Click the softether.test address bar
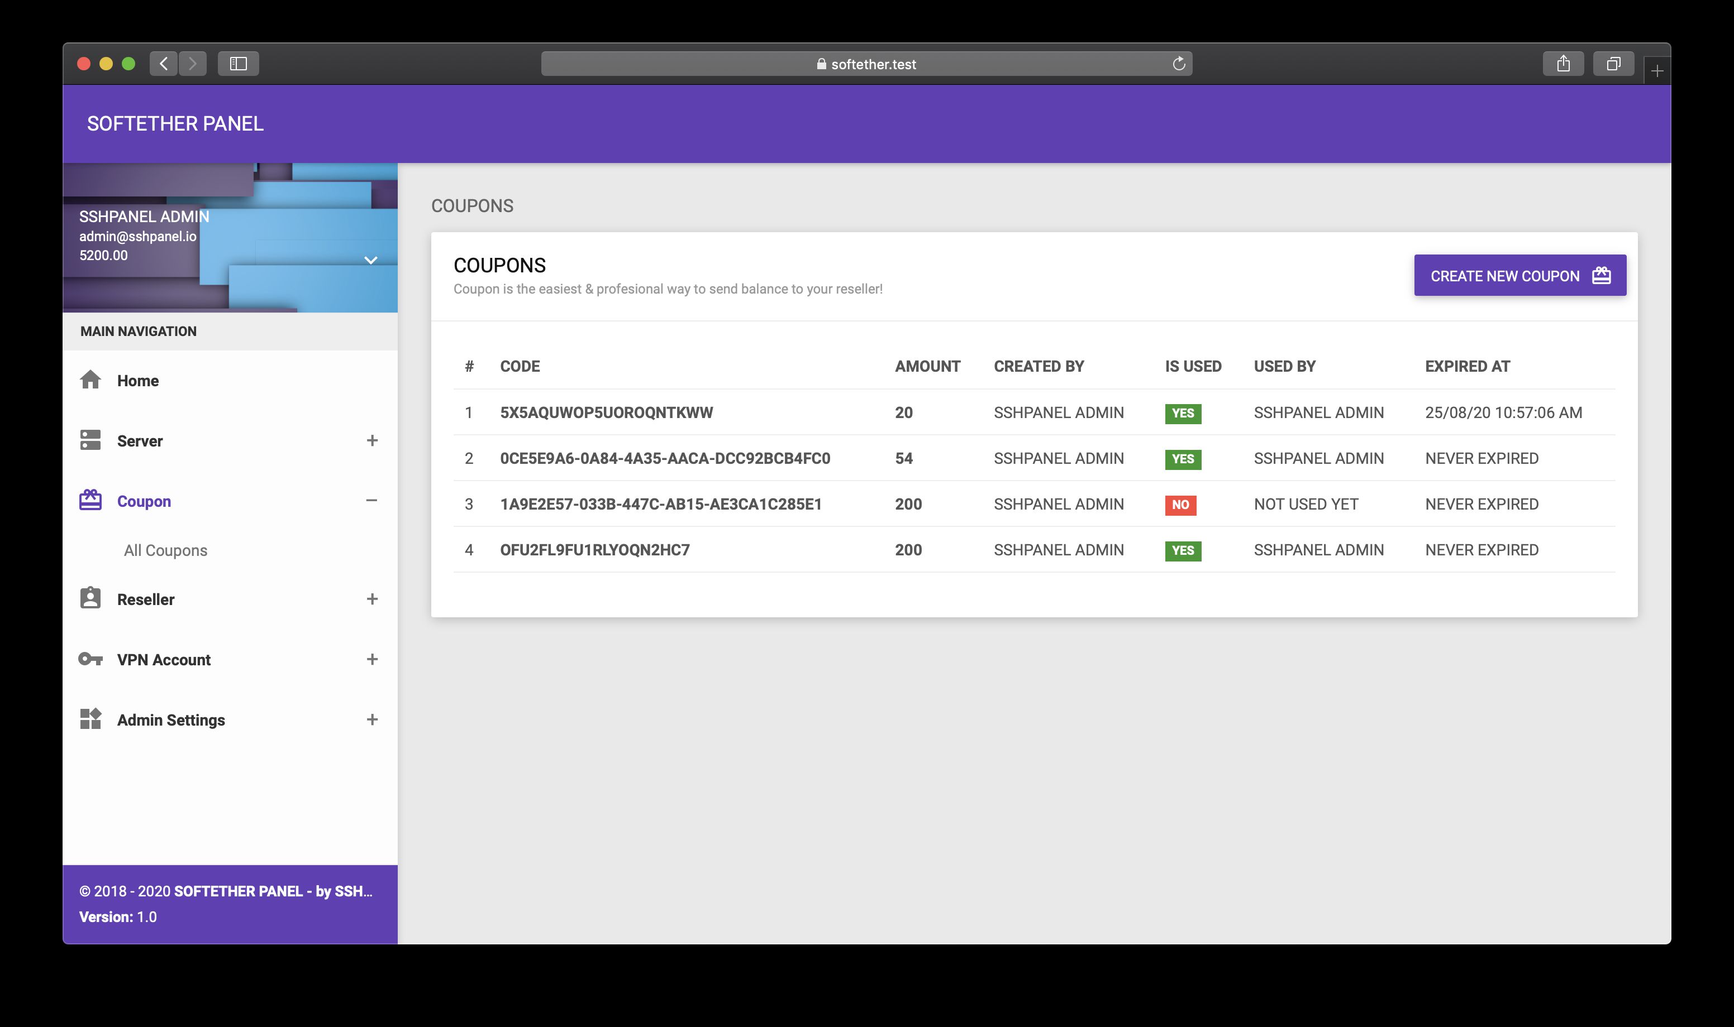 866,64
